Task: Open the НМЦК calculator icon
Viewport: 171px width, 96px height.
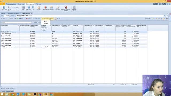Action: pyautogui.click(x=24, y=8)
